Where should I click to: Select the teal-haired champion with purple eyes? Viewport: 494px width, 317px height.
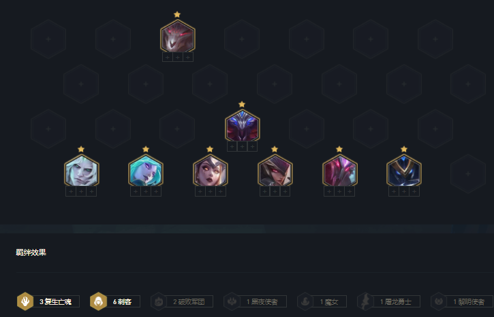(x=146, y=170)
